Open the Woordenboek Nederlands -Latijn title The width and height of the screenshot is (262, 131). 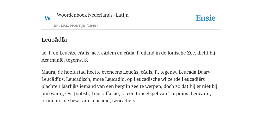pyautogui.click(x=93, y=15)
